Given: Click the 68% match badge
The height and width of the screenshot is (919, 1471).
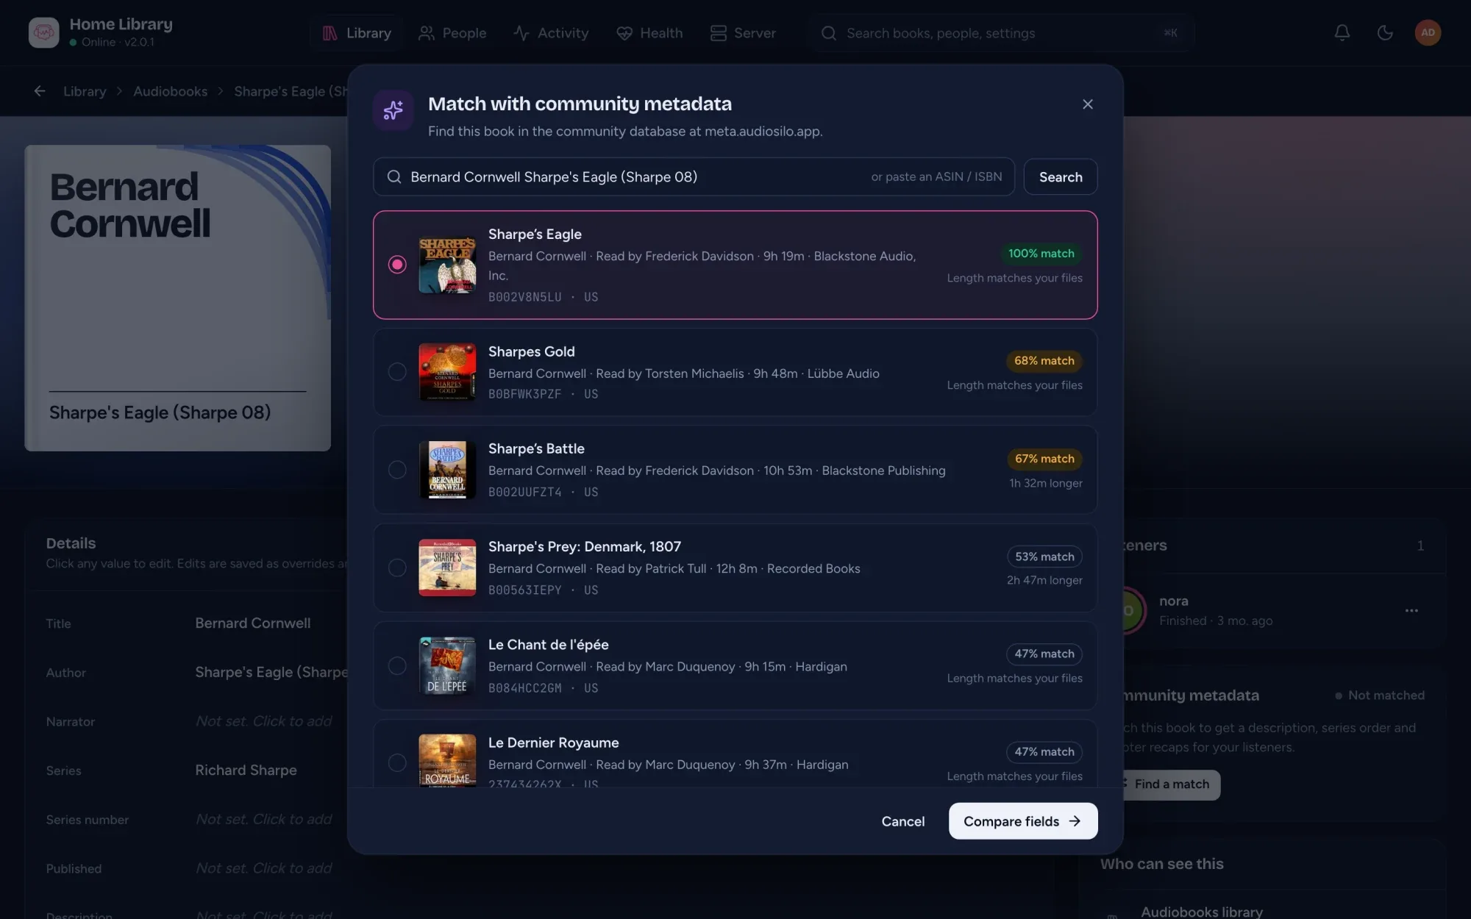Looking at the screenshot, I should pos(1044,360).
